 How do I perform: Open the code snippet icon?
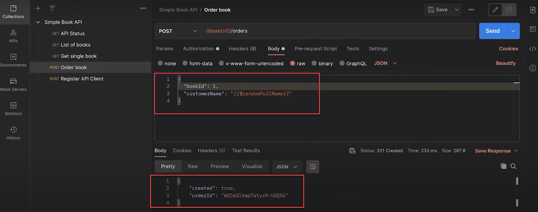[532, 49]
